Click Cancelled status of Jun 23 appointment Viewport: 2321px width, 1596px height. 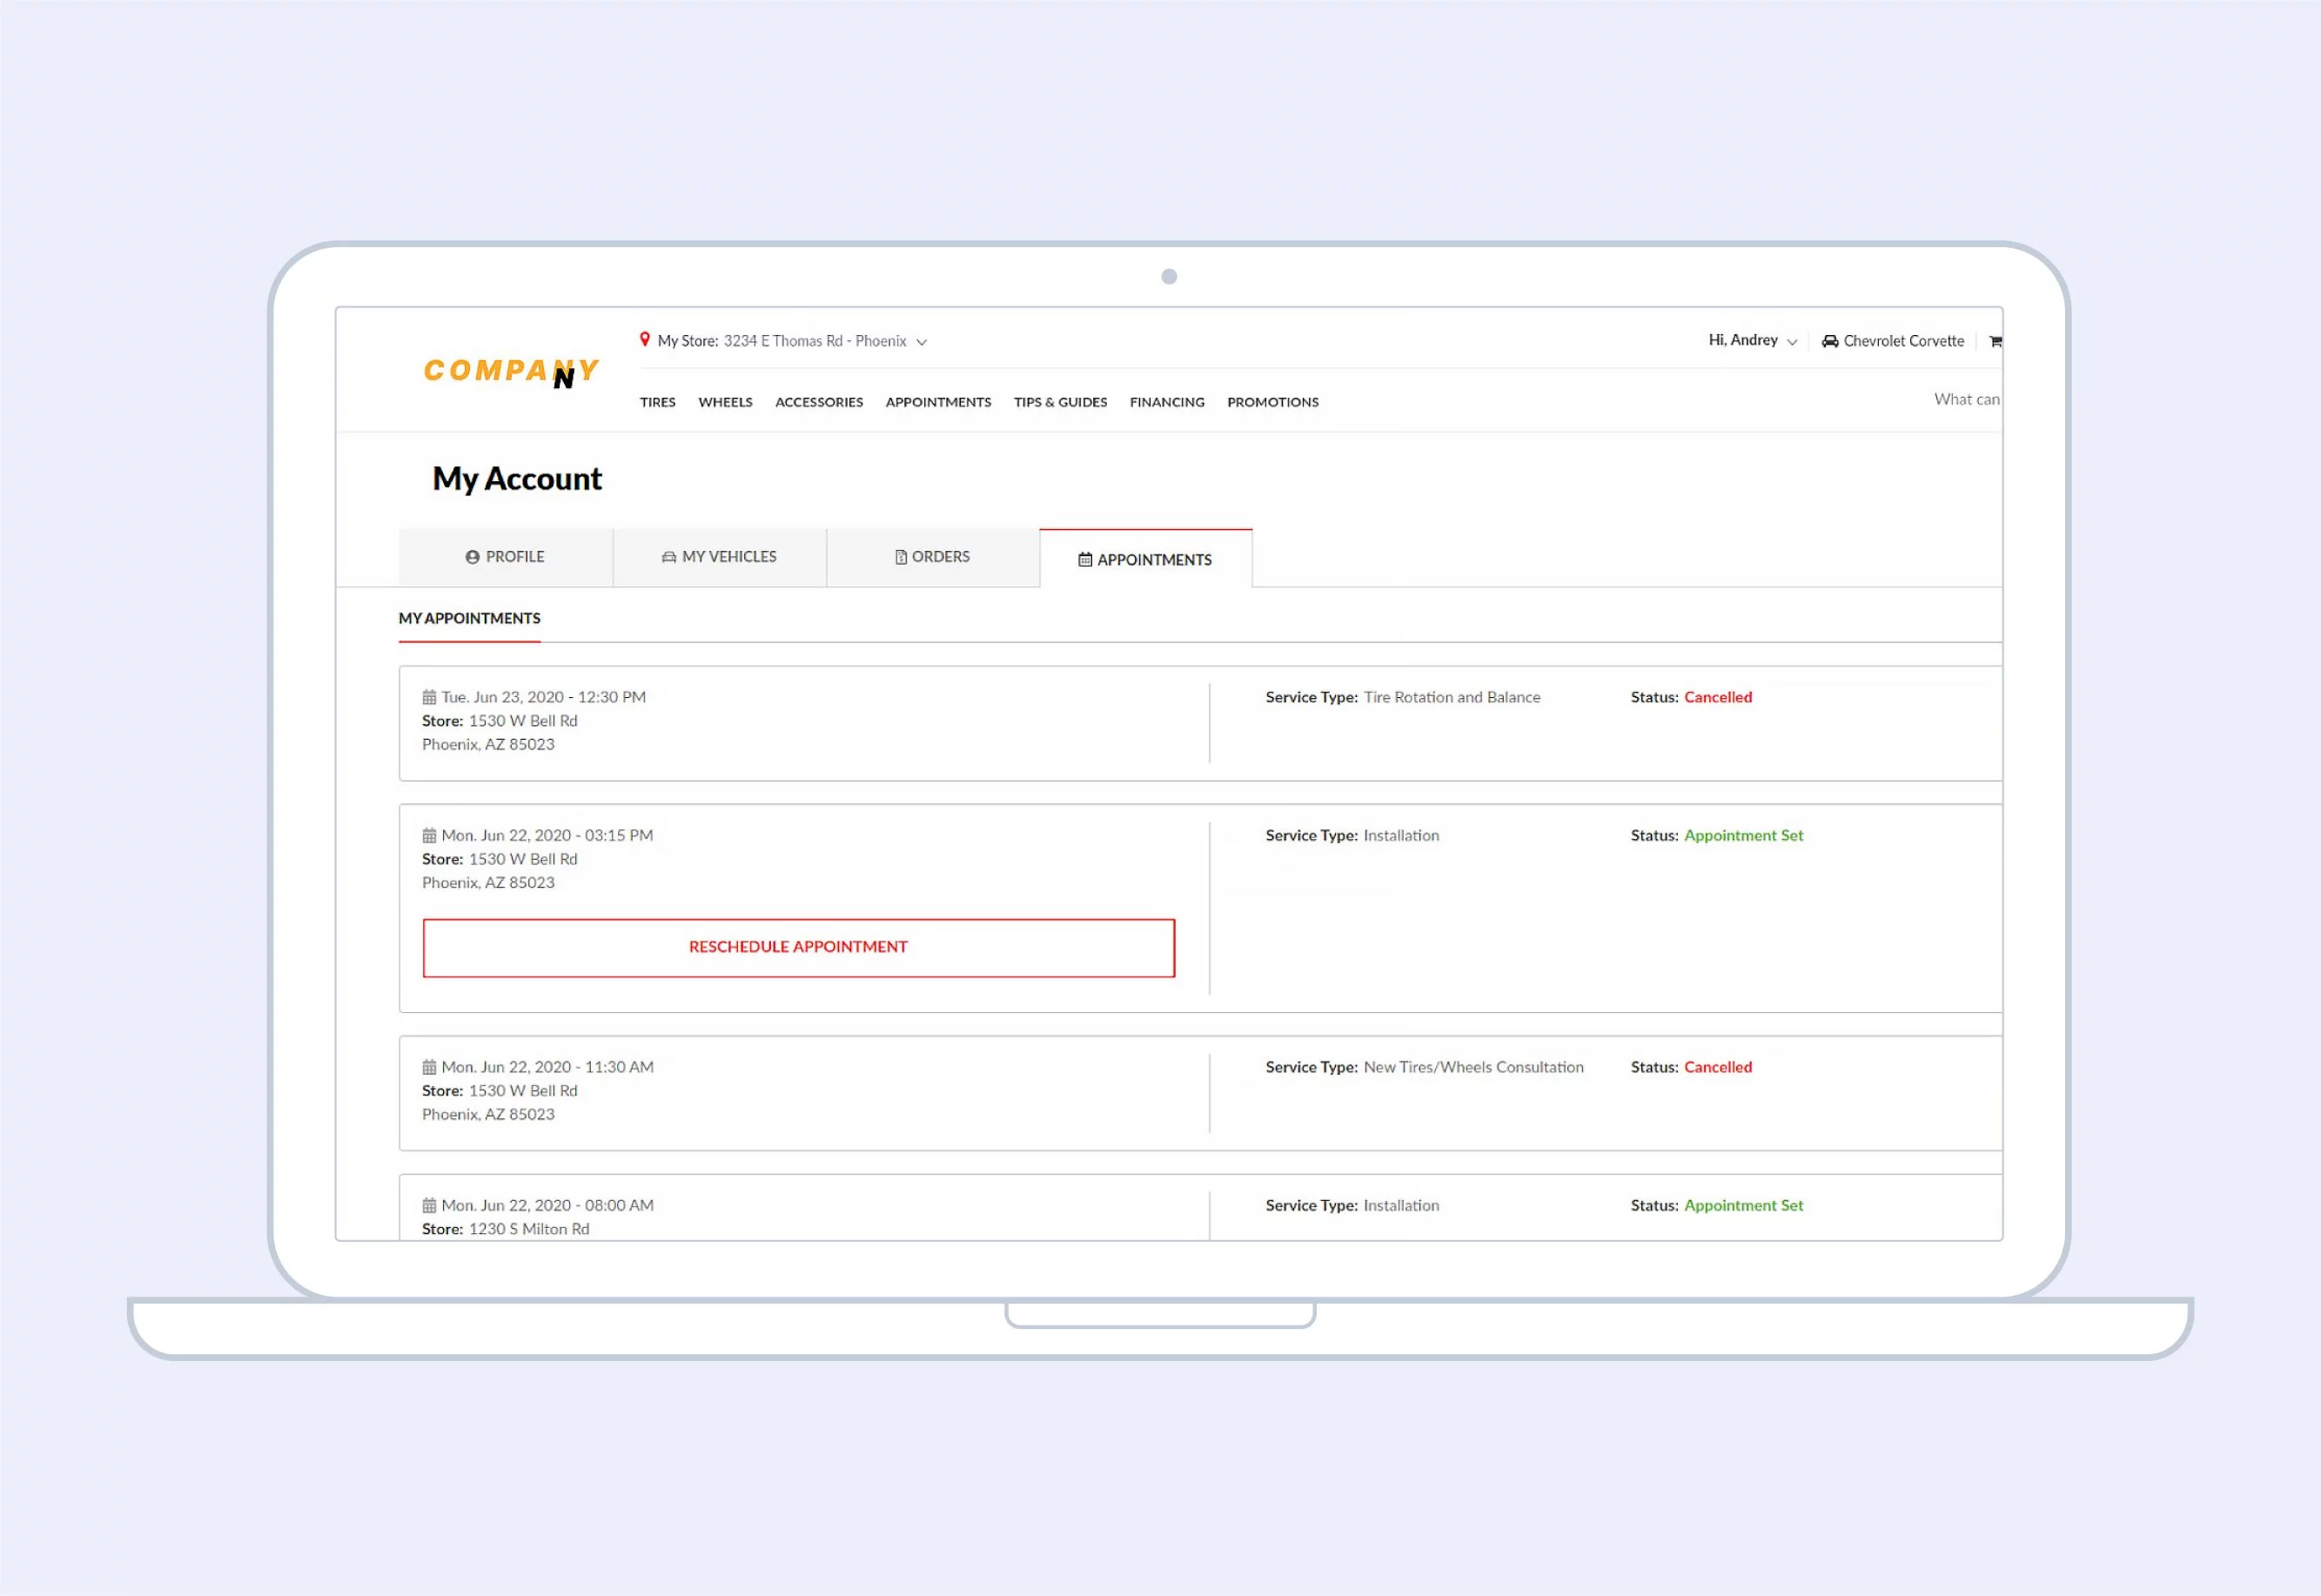click(x=1717, y=697)
